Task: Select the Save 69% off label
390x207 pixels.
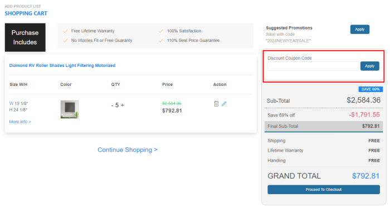Action: (x=281, y=115)
